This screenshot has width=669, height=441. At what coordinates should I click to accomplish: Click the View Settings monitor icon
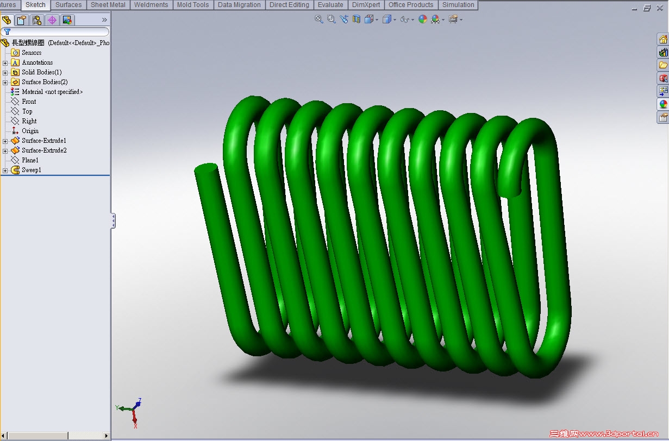(x=453, y=19)
